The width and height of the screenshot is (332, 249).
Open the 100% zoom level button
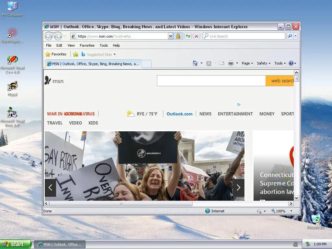(279, 211)
